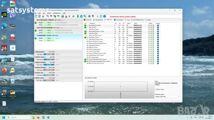Click plus offset button for Raw Read Error Rate
Image resolution: width=214 pixels, height=120 pixels.
click(153, 25)
